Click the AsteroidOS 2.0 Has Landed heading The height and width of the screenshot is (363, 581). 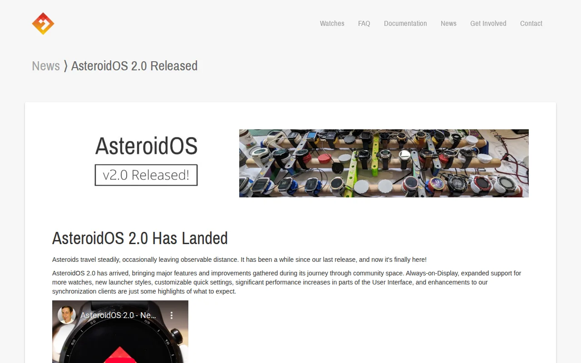(x=140, y=238)
